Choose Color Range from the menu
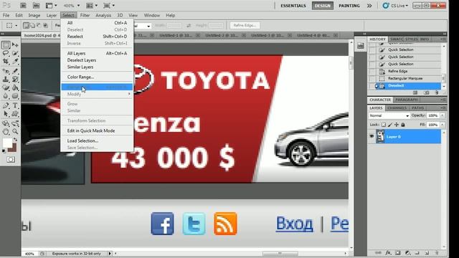This screenshot has height=258, width=459. 97,77
